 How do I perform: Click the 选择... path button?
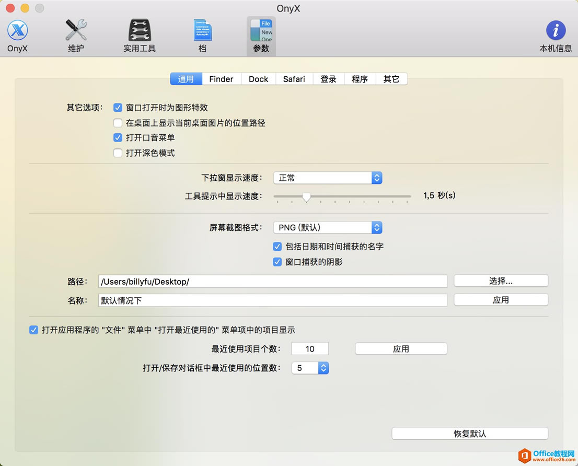pyautogui.click(x=501, y=281)
